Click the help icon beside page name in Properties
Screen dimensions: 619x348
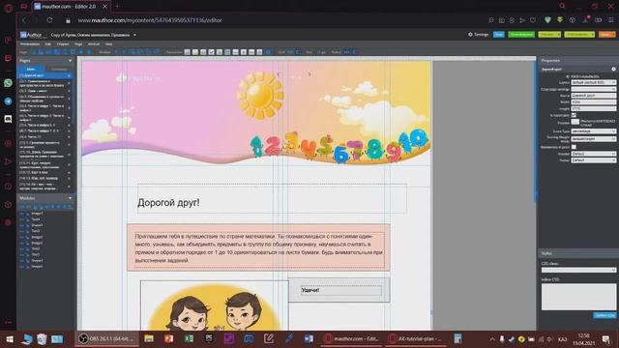click(613, 69)
